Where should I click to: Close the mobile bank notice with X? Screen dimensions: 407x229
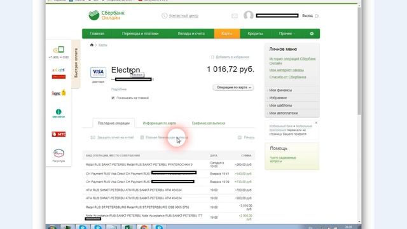316,123
